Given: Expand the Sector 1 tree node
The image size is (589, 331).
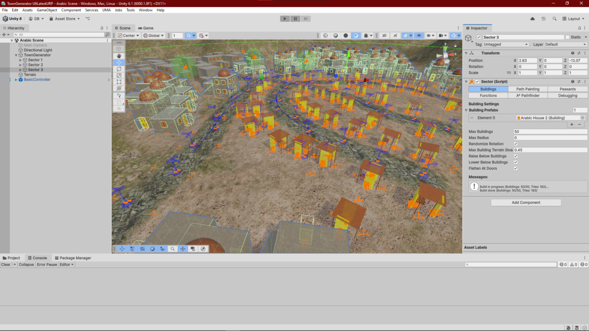Looking at the screenshot, I should coord(20,60).
